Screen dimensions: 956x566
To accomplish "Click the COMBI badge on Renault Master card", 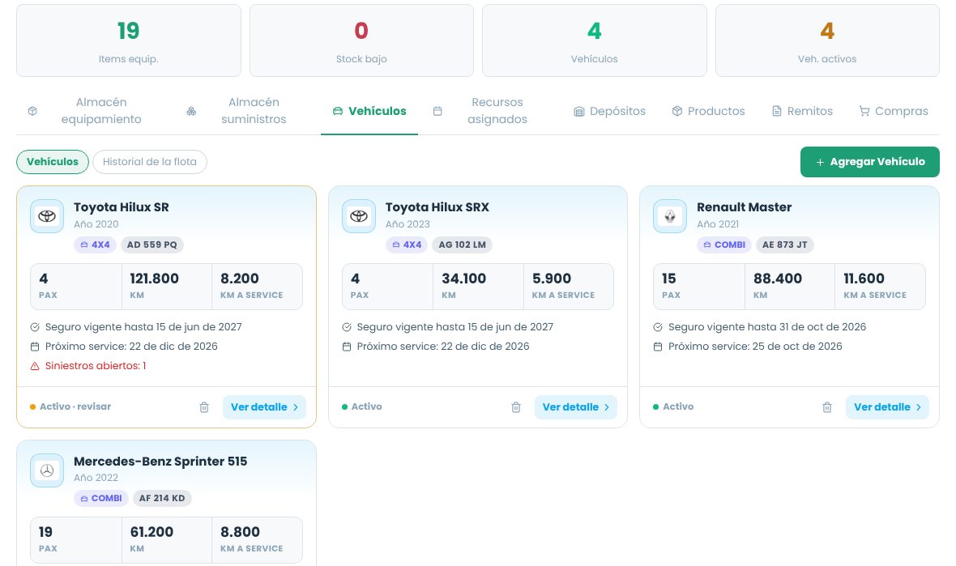I will click(723, 245).
